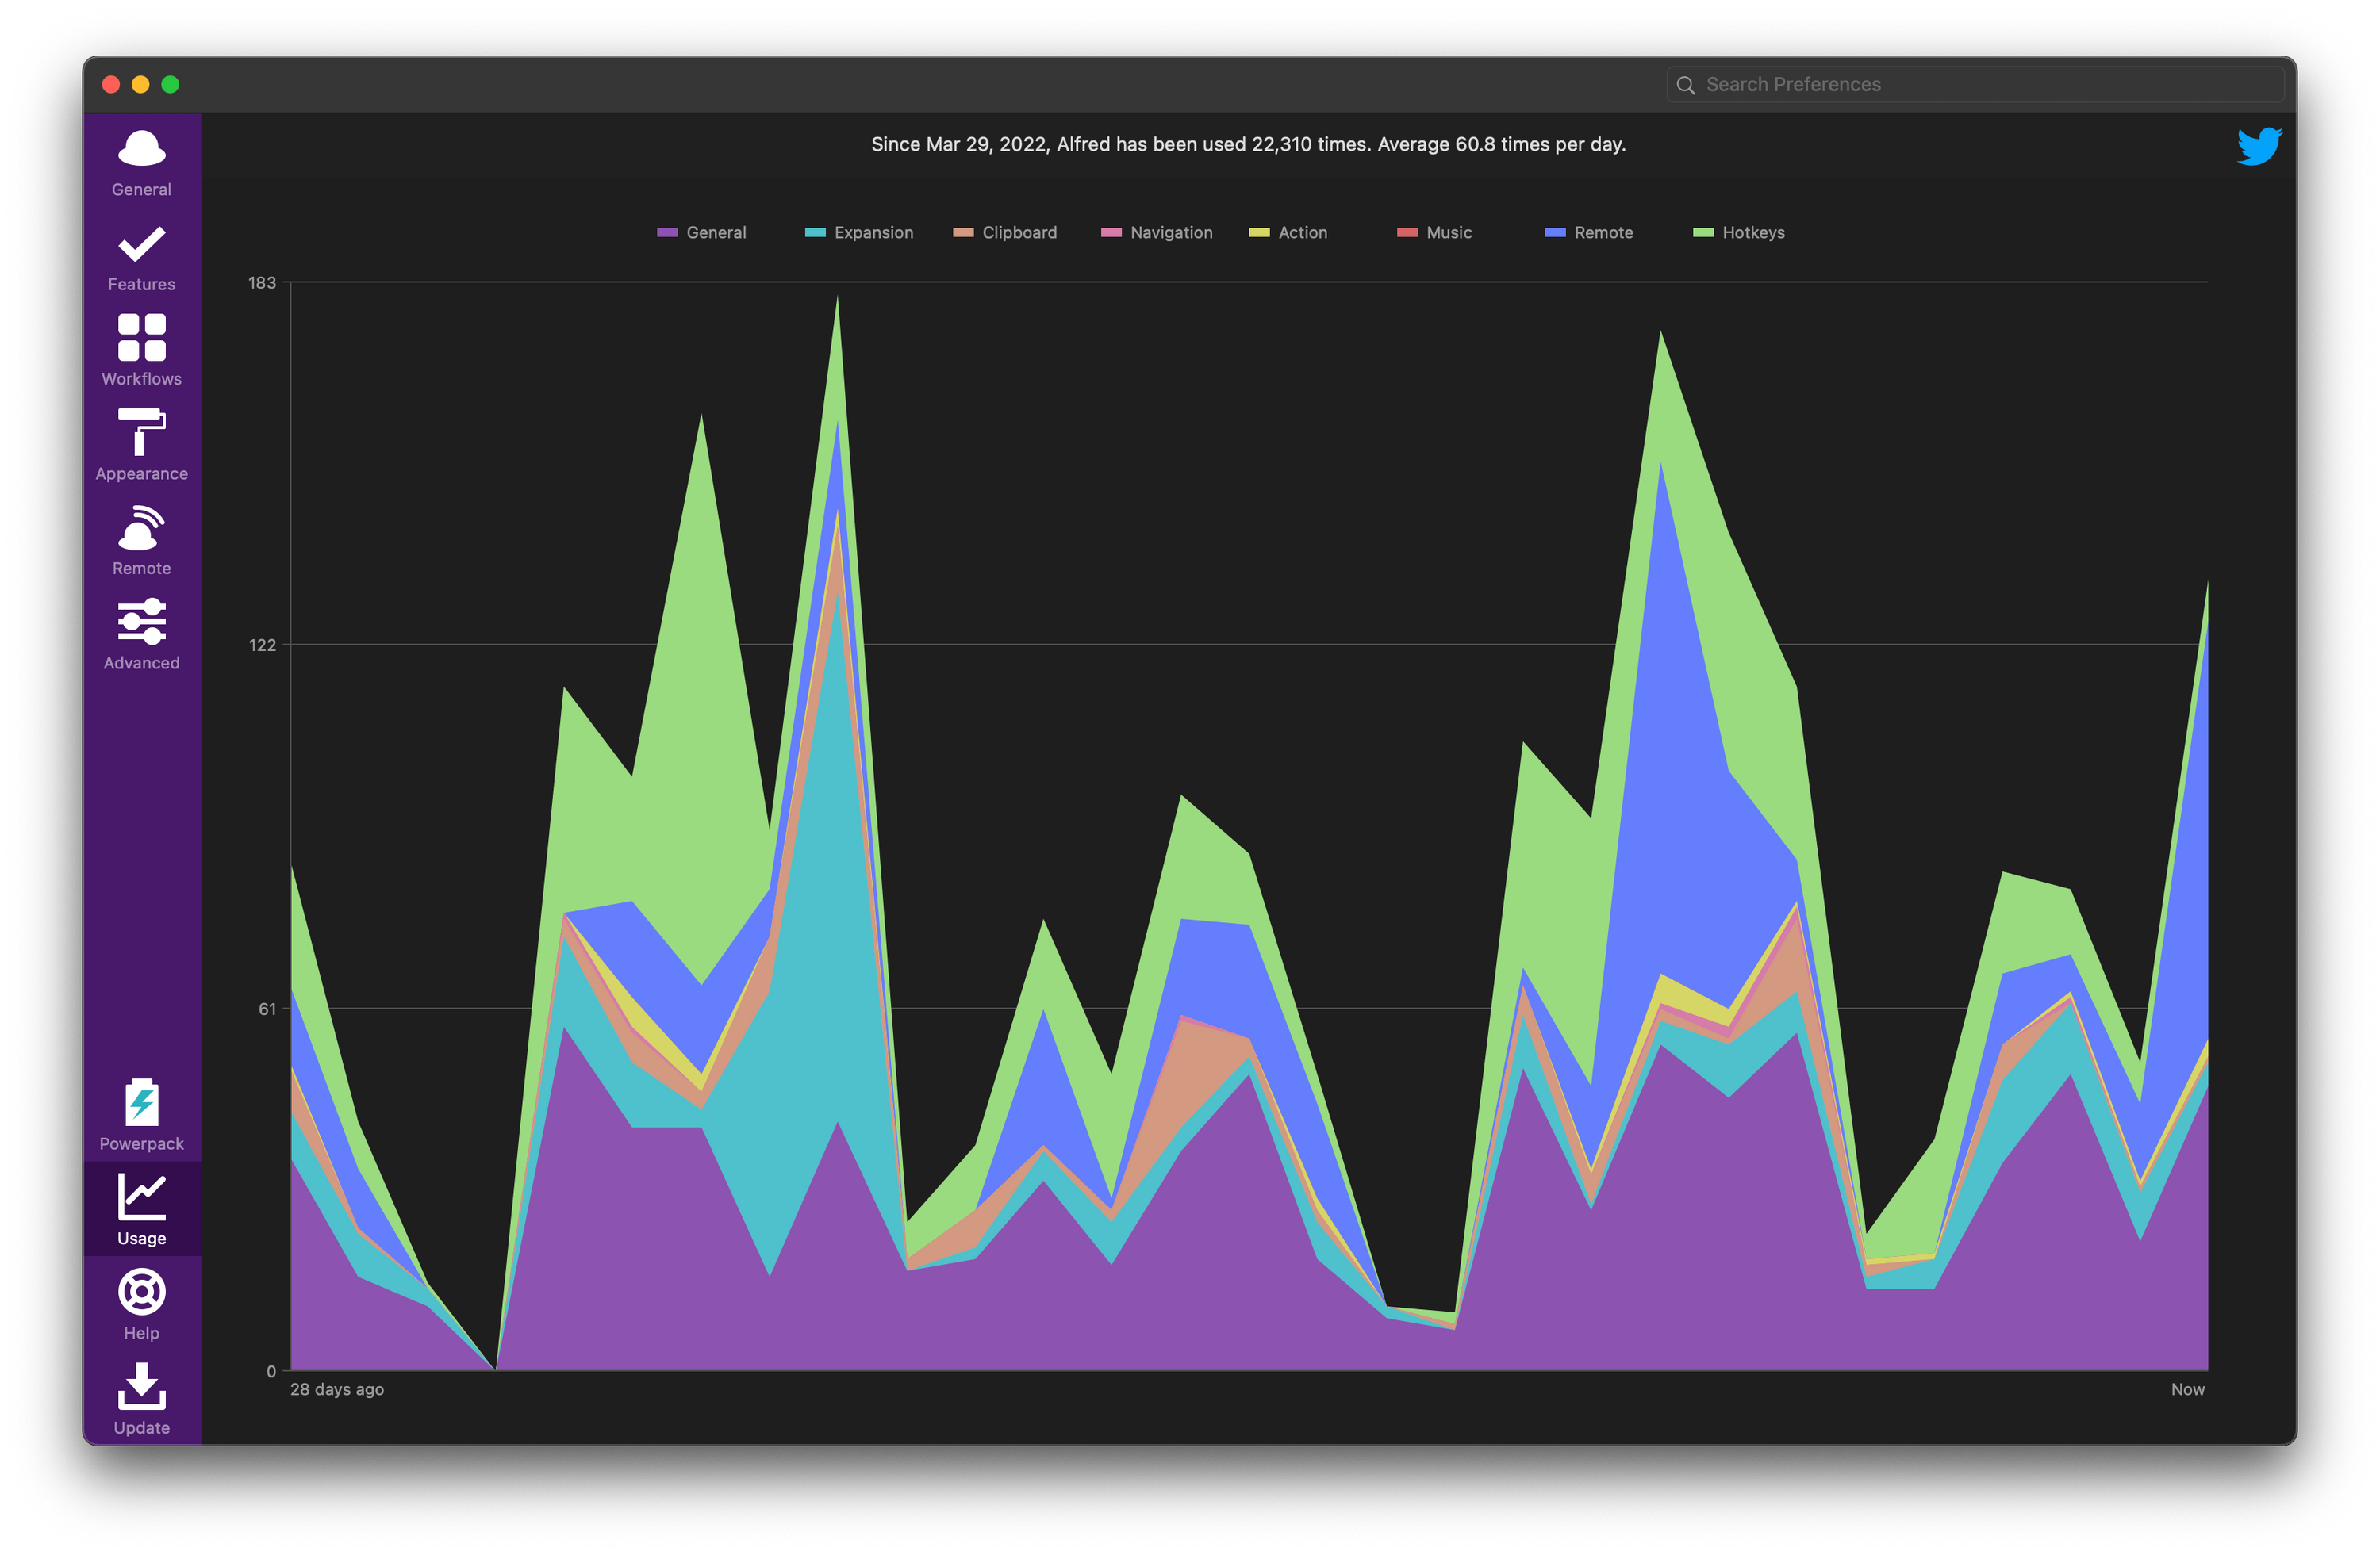Open the Advanced sliders icon
2380x1555 pixels.
click(141, 622)
